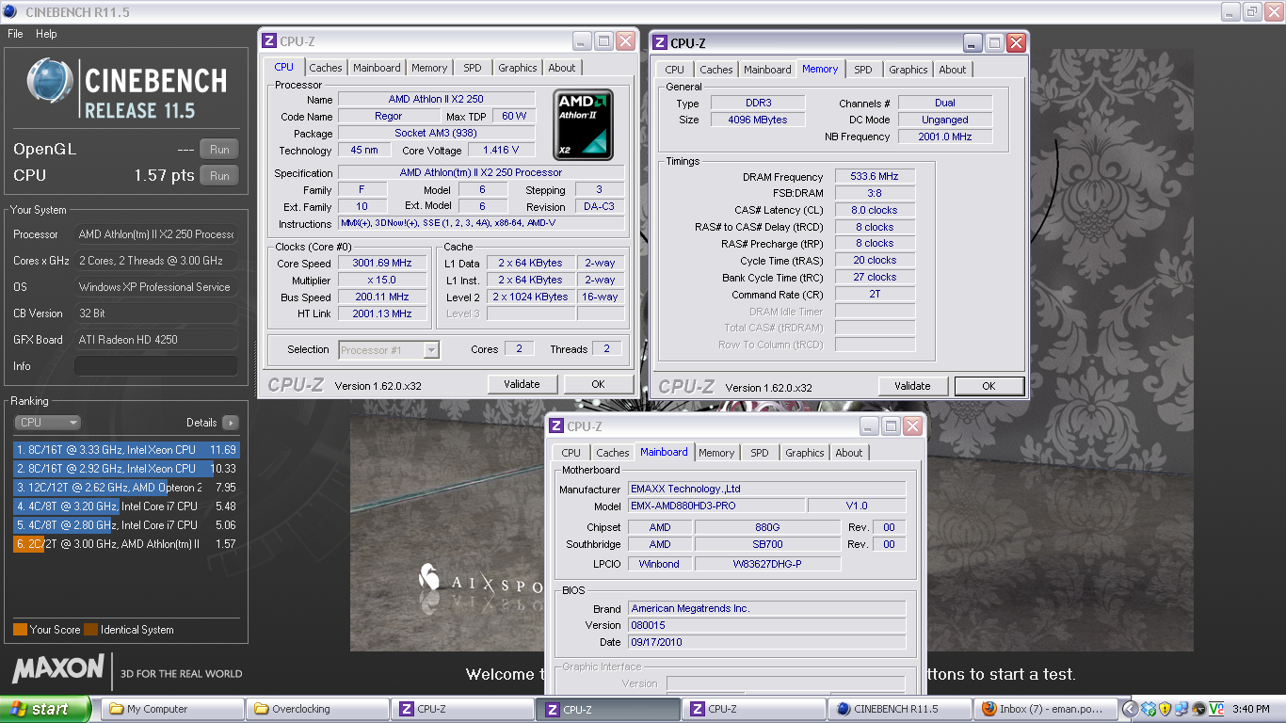The width and height of the screenshot is (1286, 723).
Task: Click Validate in the CPU window
Action: 522,384
